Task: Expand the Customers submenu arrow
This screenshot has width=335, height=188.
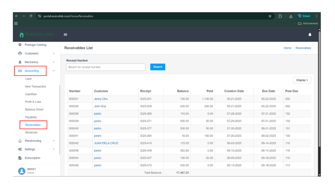Action: [53, 54]
